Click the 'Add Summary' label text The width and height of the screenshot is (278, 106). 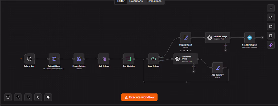click(218, 75)
